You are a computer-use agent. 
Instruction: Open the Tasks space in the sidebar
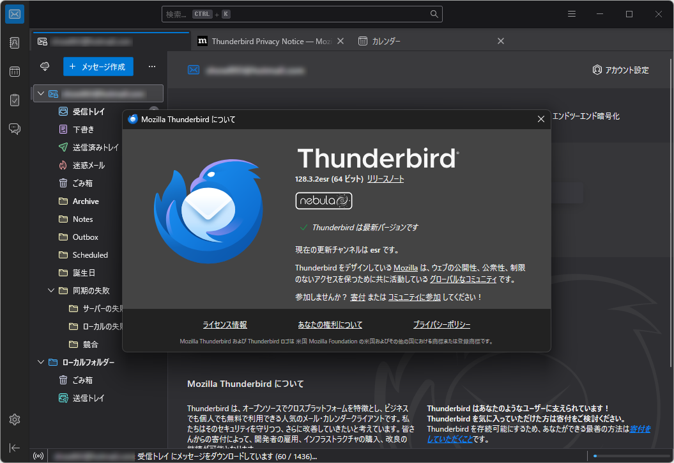tap(14, 100)
